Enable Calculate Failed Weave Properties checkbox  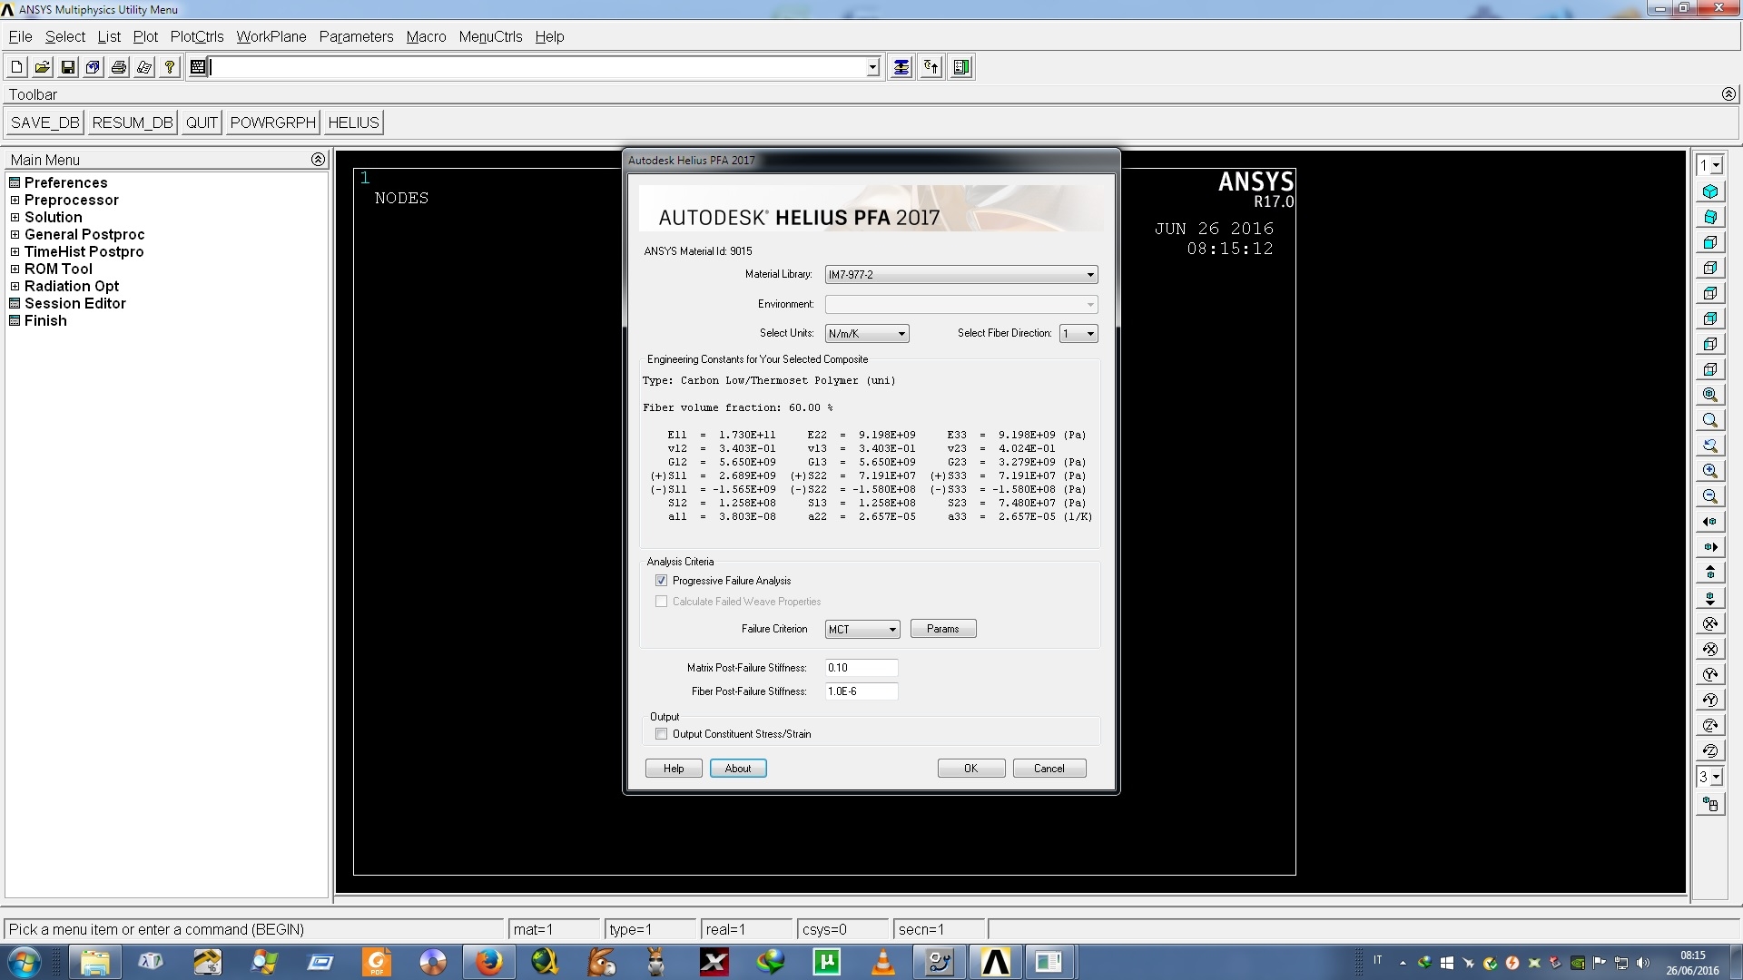[662, 601]
